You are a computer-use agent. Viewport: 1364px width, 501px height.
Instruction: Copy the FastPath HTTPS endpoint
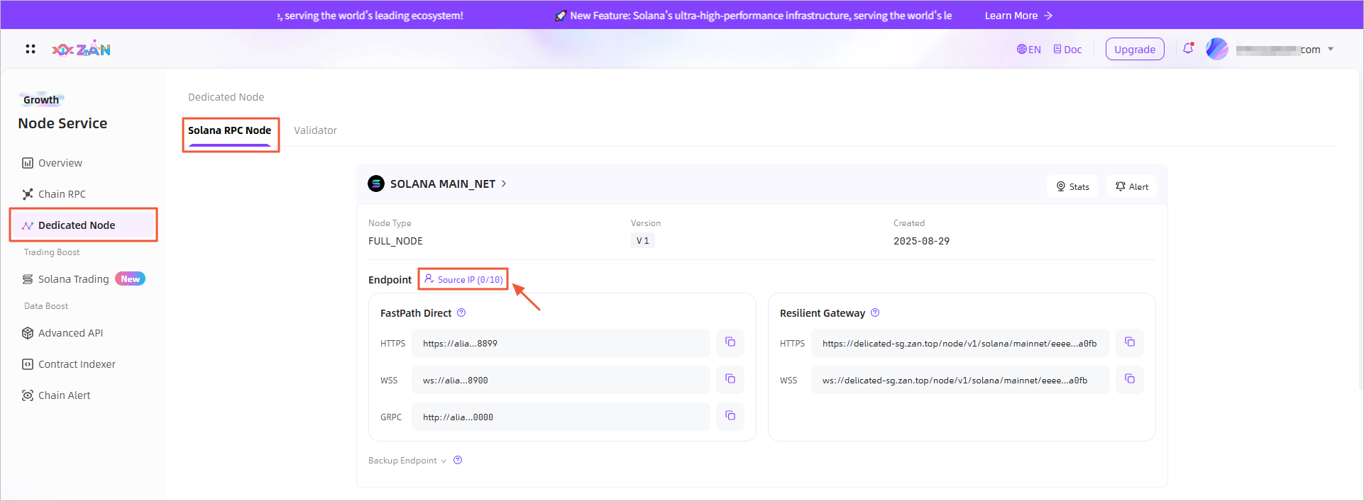(x=730, y=342)
